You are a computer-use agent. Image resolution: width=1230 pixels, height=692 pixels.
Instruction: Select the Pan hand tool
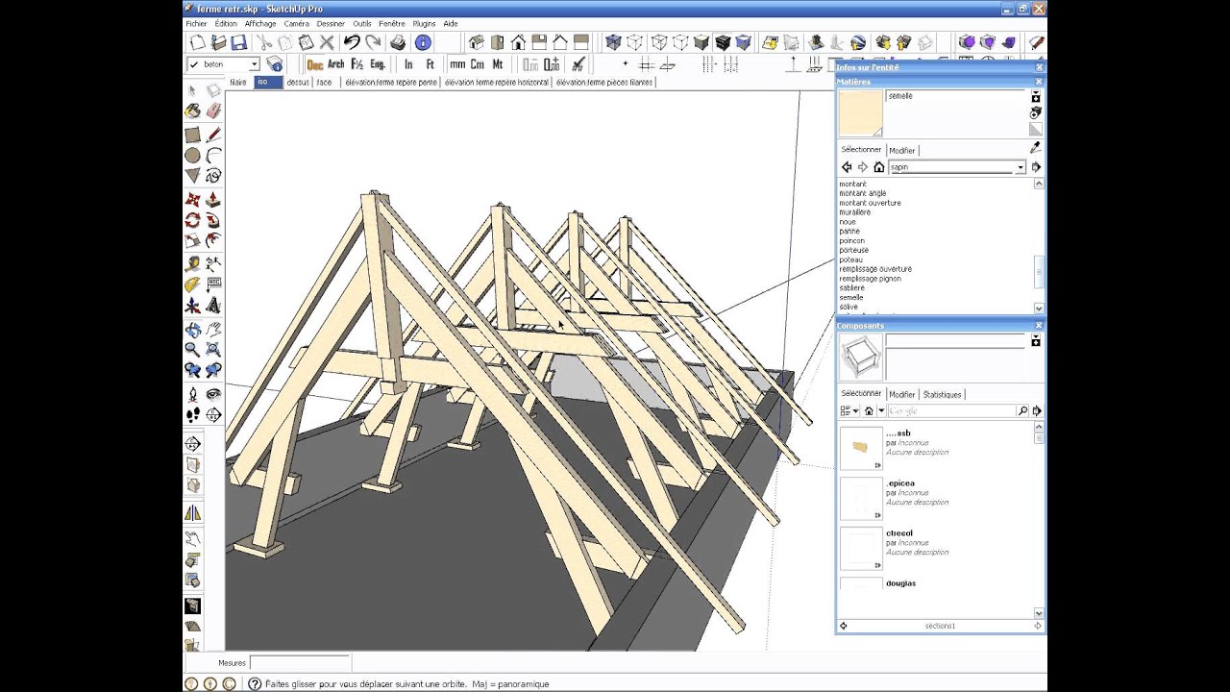pyautogui.click(x=212, y=329)
